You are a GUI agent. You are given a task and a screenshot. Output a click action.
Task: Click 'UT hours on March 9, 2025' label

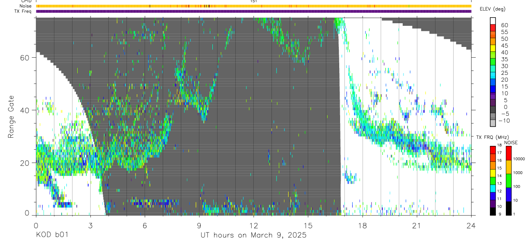coord(253,235)
